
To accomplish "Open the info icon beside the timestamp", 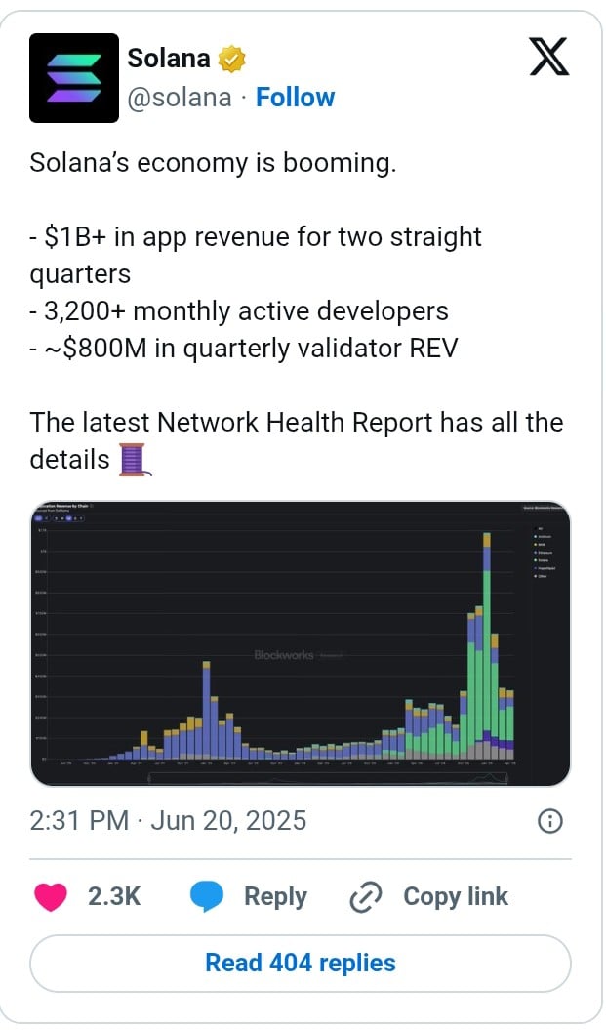I will (550, 821).
